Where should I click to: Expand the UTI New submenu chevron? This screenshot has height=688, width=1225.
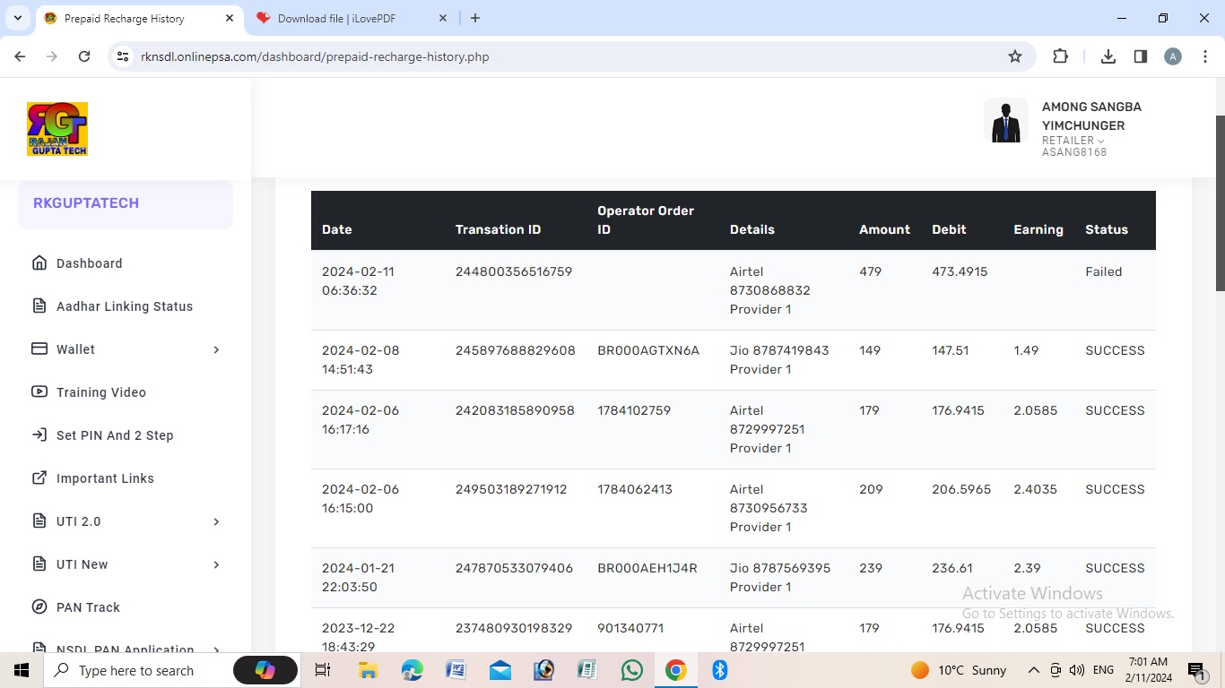coord(216,564)
